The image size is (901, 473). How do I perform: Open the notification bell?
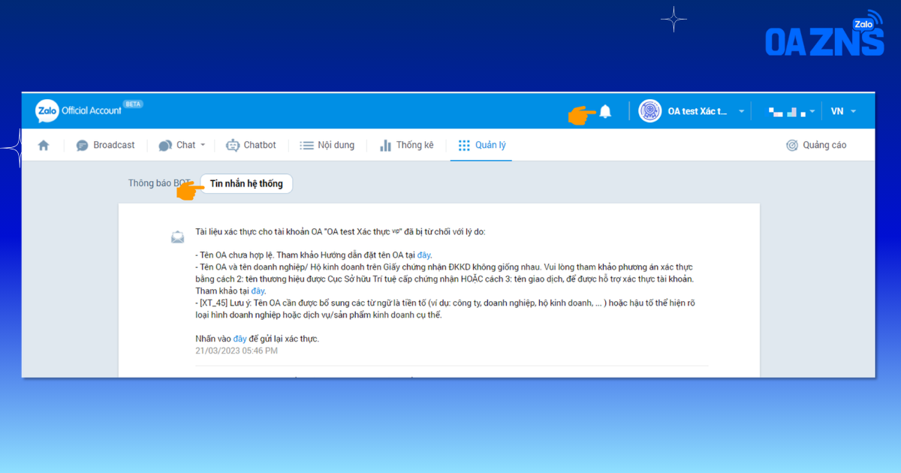click(x=605, y=112)
